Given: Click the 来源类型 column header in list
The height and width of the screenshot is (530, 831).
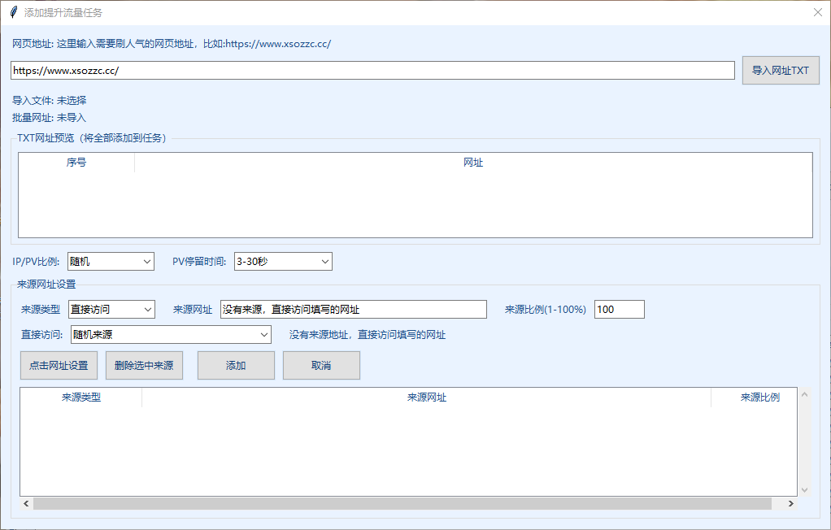Looking at the screenshot, I should point(81,397).
